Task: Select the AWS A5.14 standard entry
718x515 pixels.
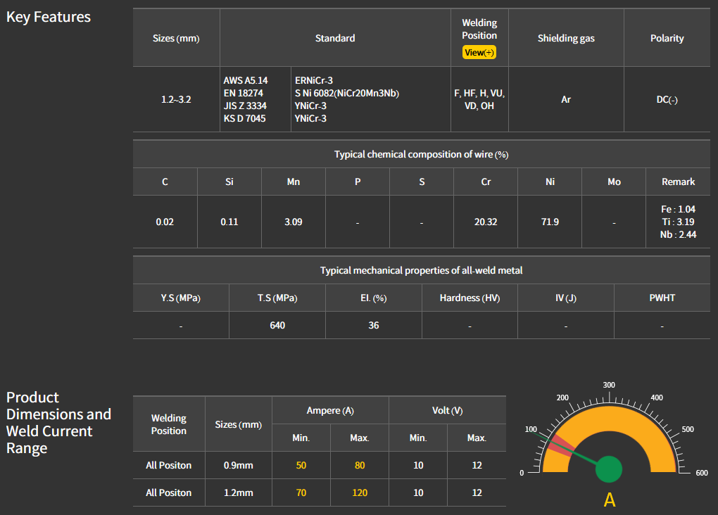Action: coord(246,81)
